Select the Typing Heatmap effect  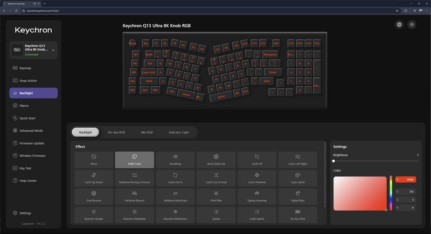[x=257, y=196]
